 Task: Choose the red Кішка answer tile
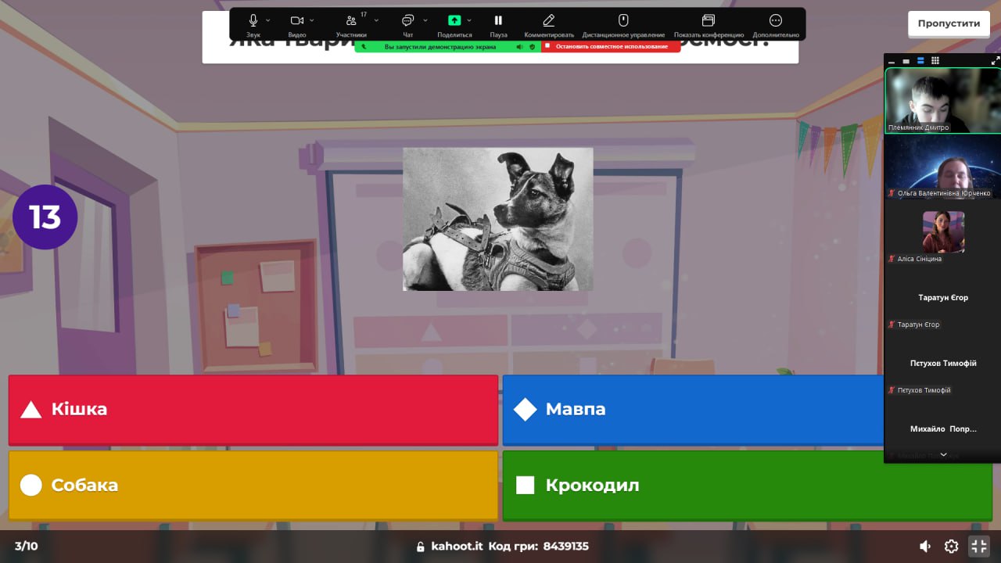253,409
